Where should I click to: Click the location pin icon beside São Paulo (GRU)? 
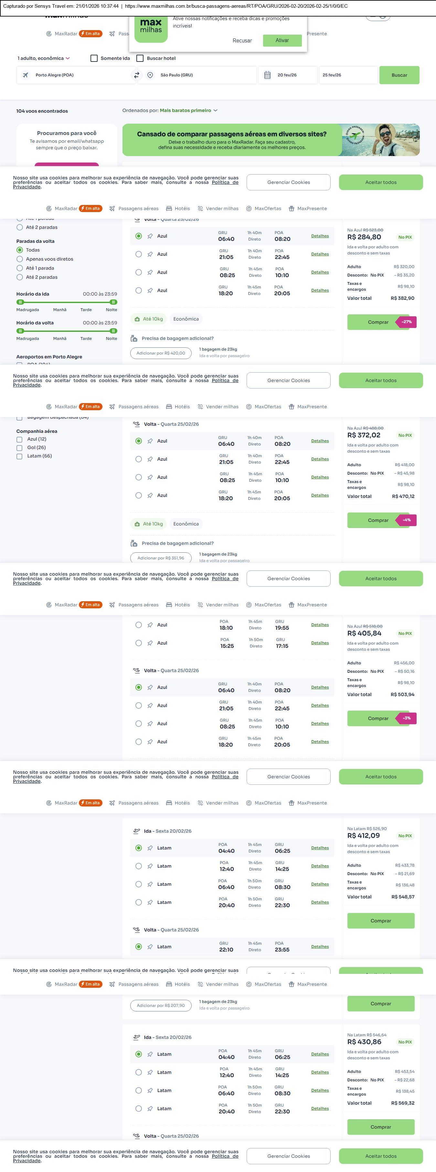pyautogui.click(x=150, y=75)
